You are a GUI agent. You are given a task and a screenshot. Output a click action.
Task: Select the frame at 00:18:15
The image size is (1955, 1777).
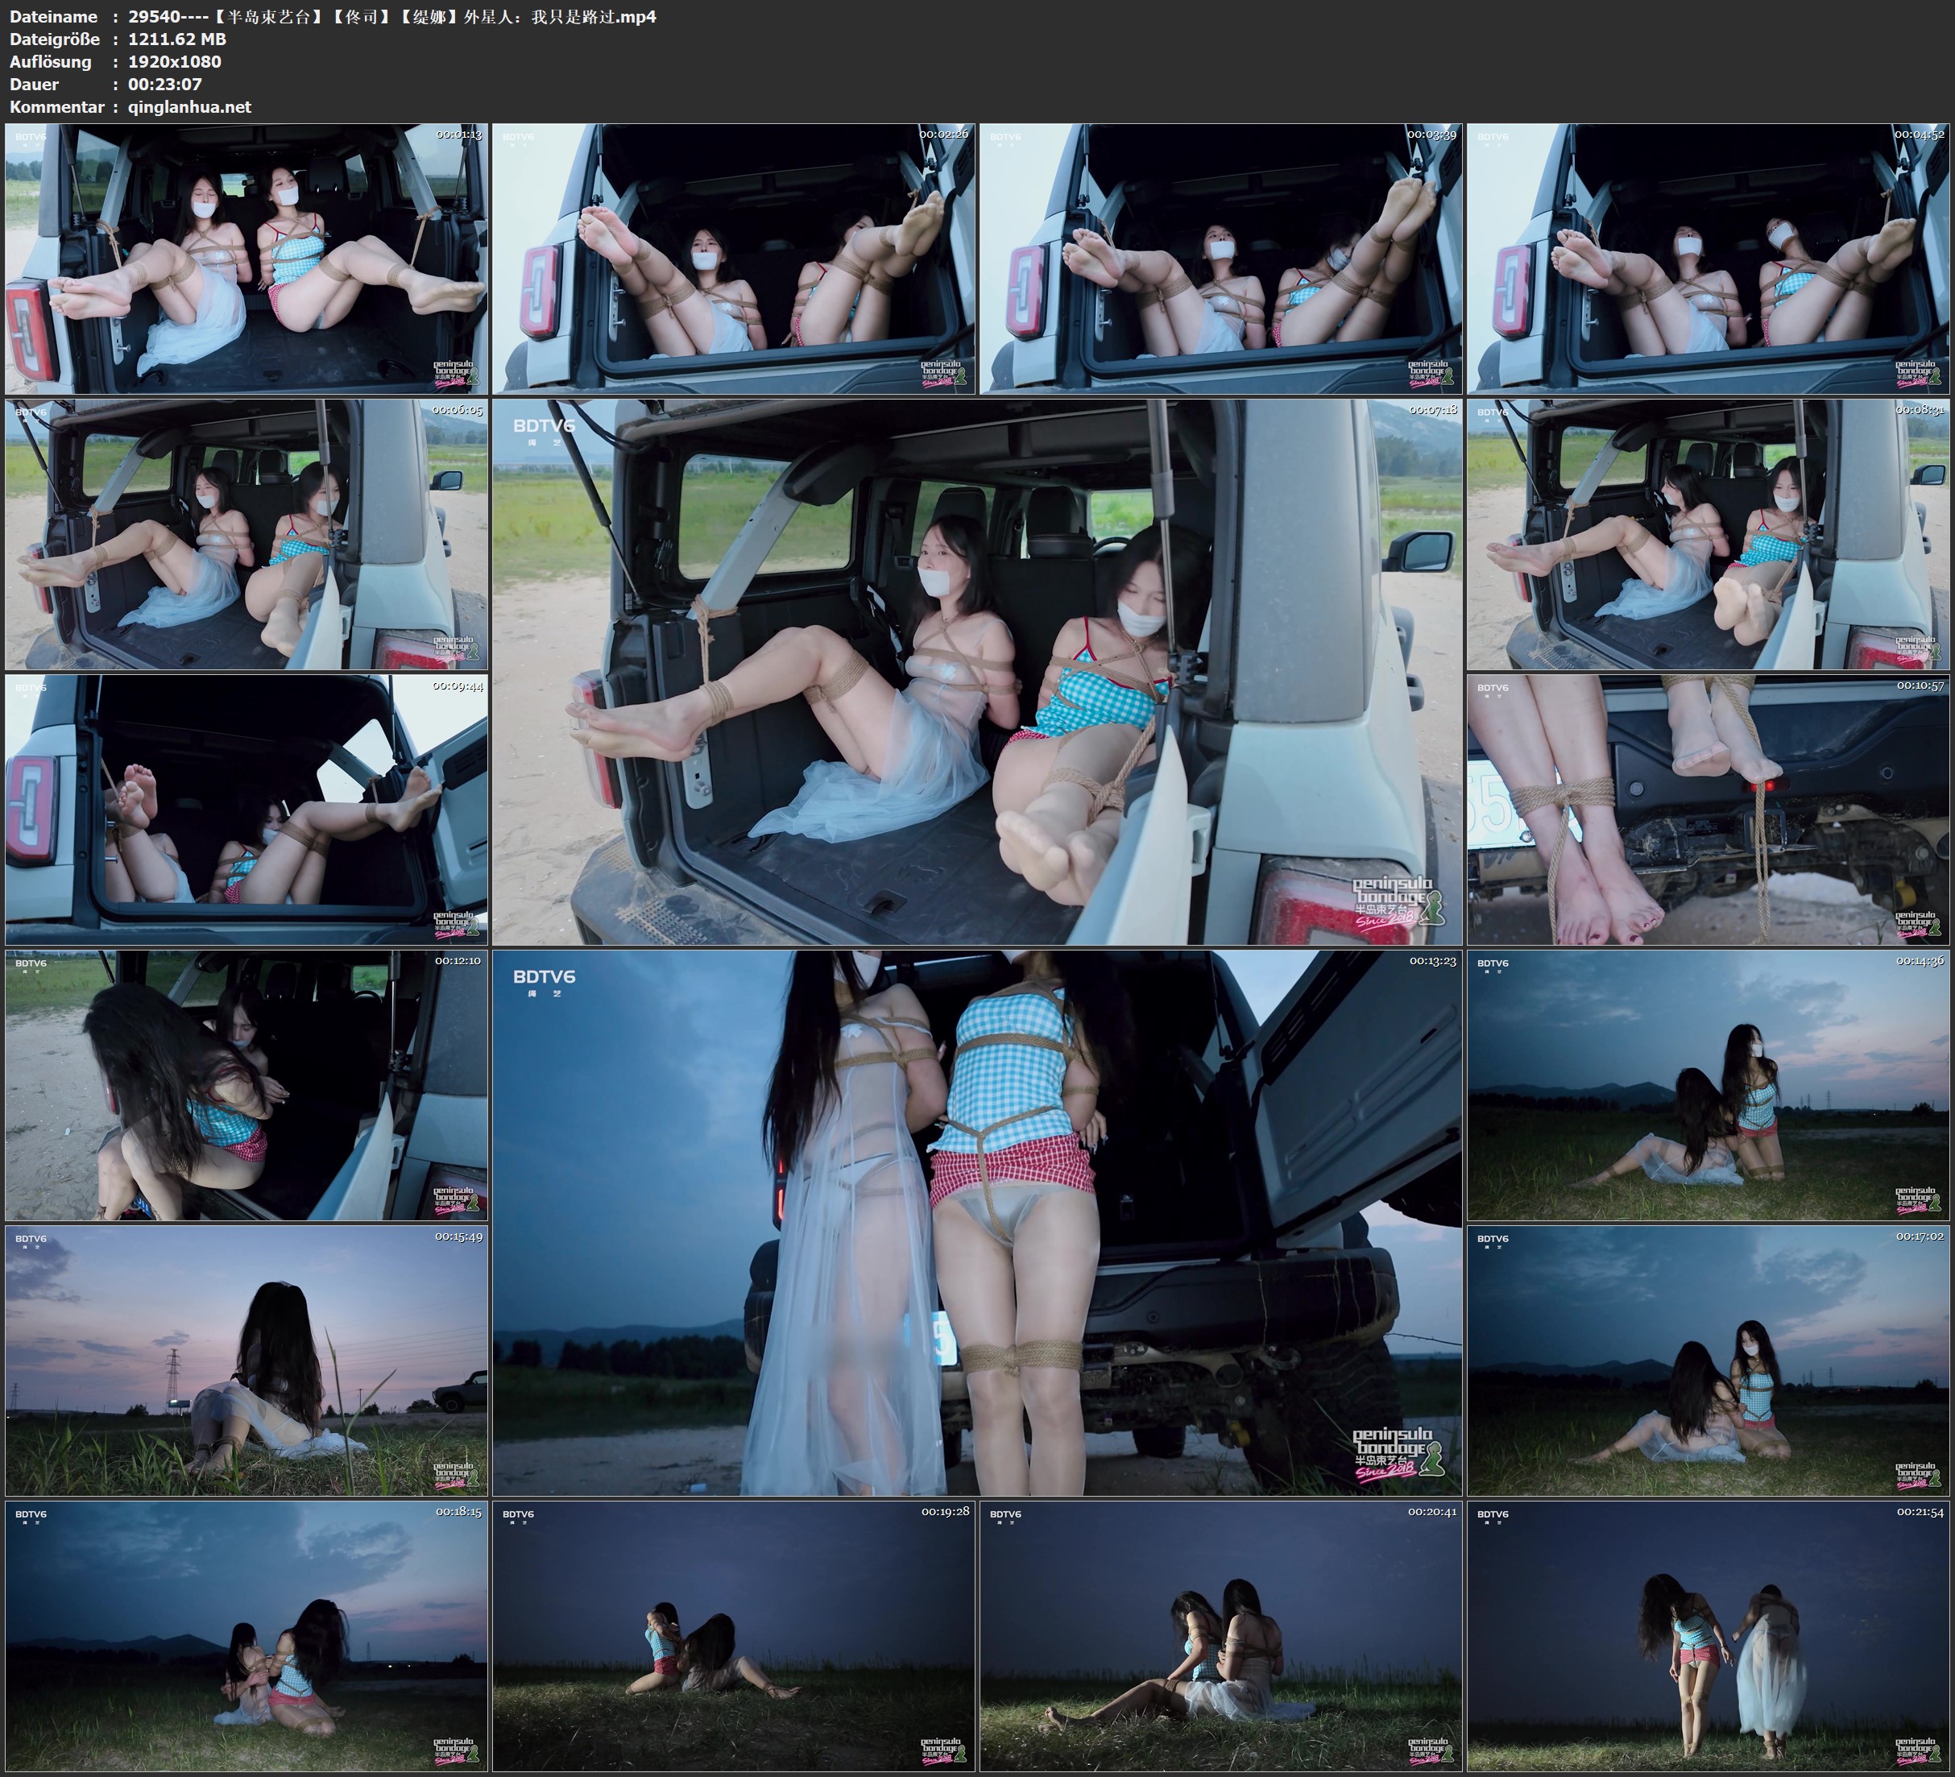[246, 1635]
